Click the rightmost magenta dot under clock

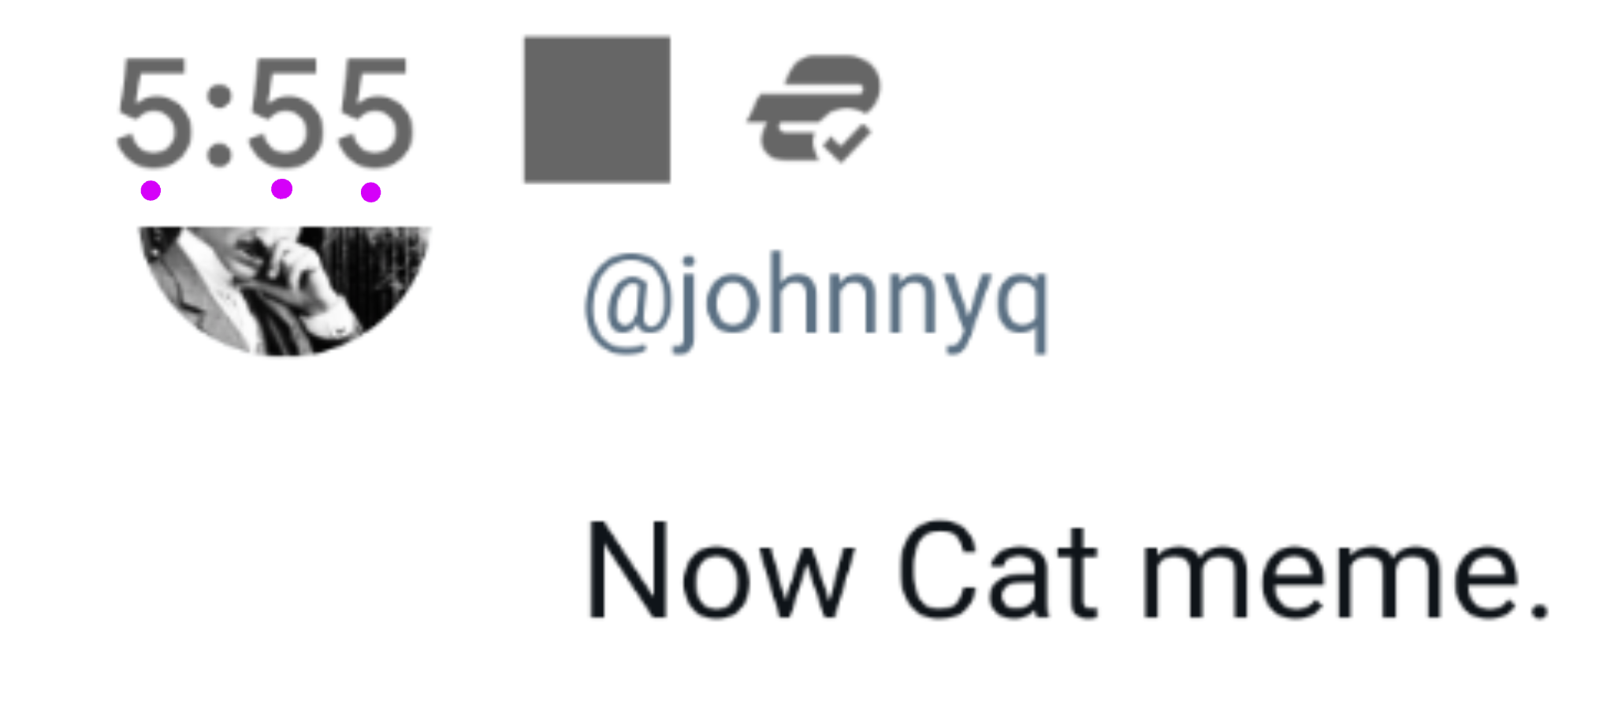tap(370, 192)
